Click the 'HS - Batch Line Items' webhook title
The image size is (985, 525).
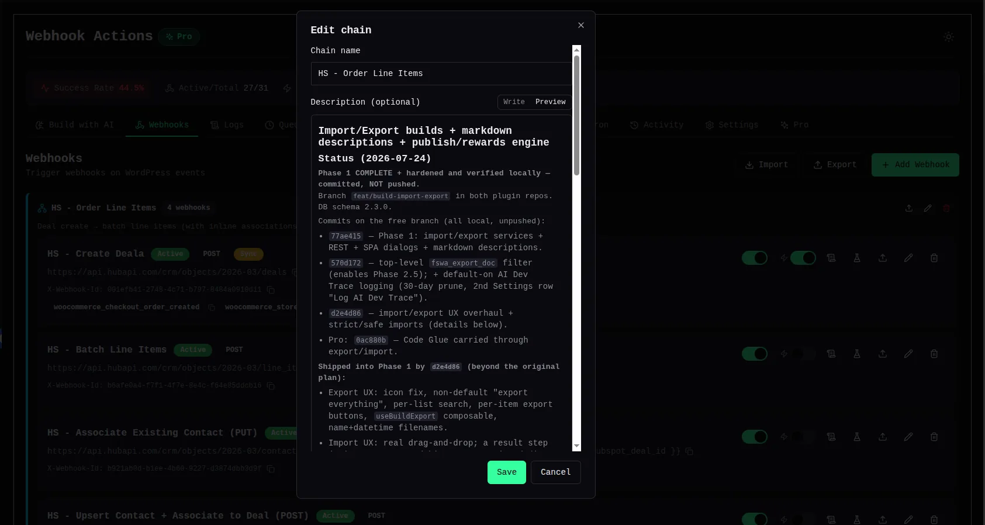click(107, 350)
